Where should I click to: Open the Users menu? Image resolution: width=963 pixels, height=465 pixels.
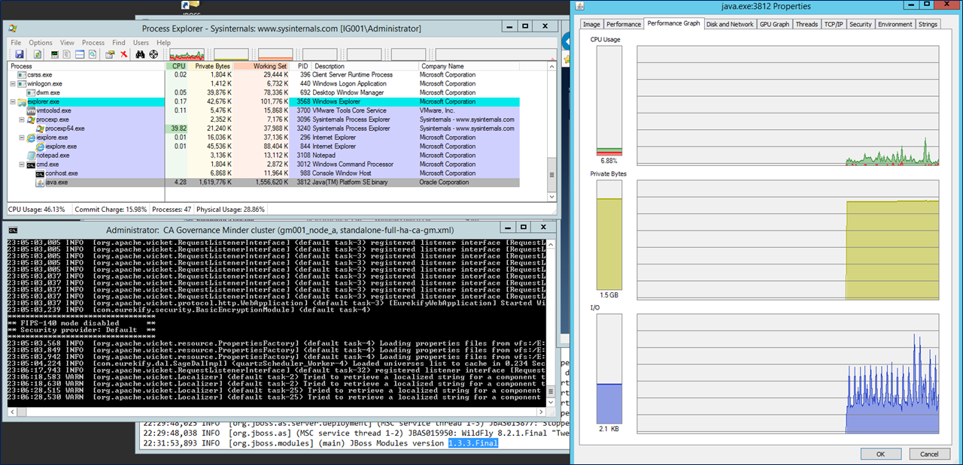[x=141, y=43]
